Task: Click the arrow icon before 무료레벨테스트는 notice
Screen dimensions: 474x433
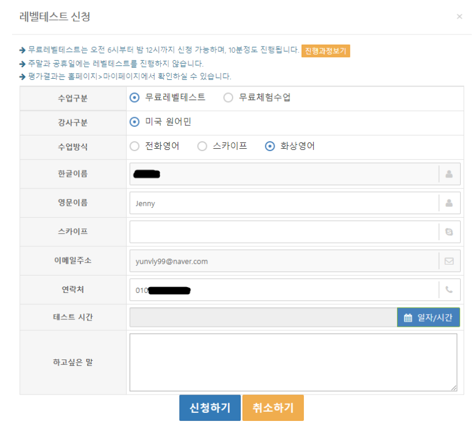Action: 22,50
